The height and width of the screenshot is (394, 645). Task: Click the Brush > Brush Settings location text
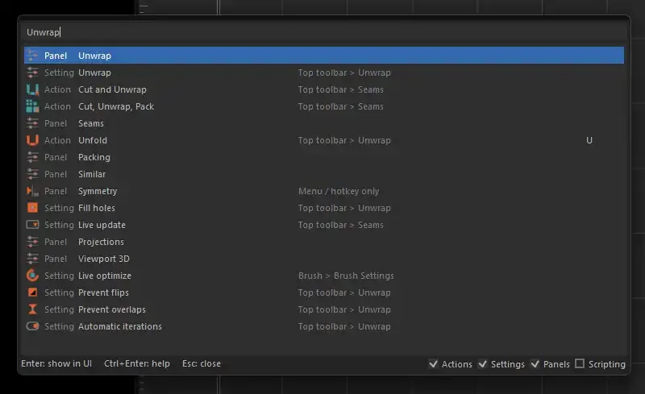tap(346, 276)
